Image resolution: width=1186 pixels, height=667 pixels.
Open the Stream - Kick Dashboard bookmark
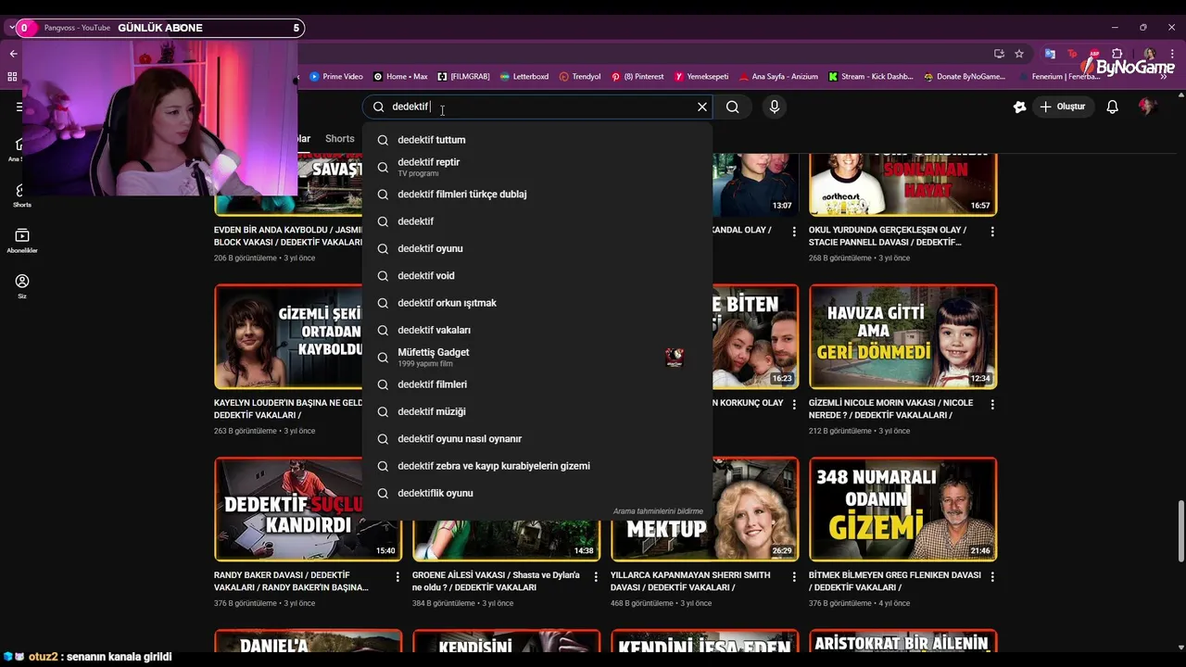point(870,76)
